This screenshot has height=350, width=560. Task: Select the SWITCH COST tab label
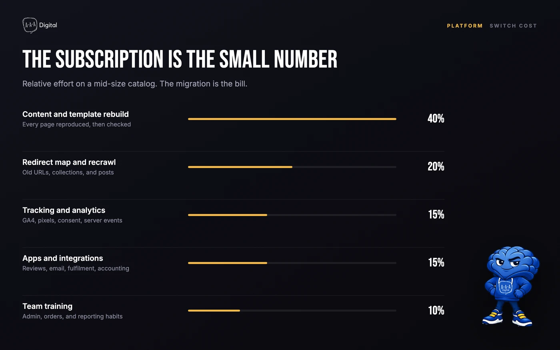[513, 26]
